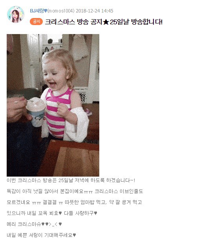
Task: Click the child's pink striped shirt in photo
Action: pos(58,114)
